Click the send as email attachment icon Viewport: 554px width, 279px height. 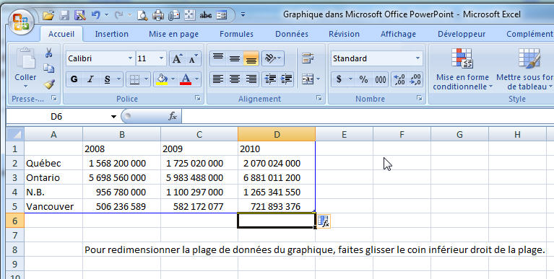174,15
